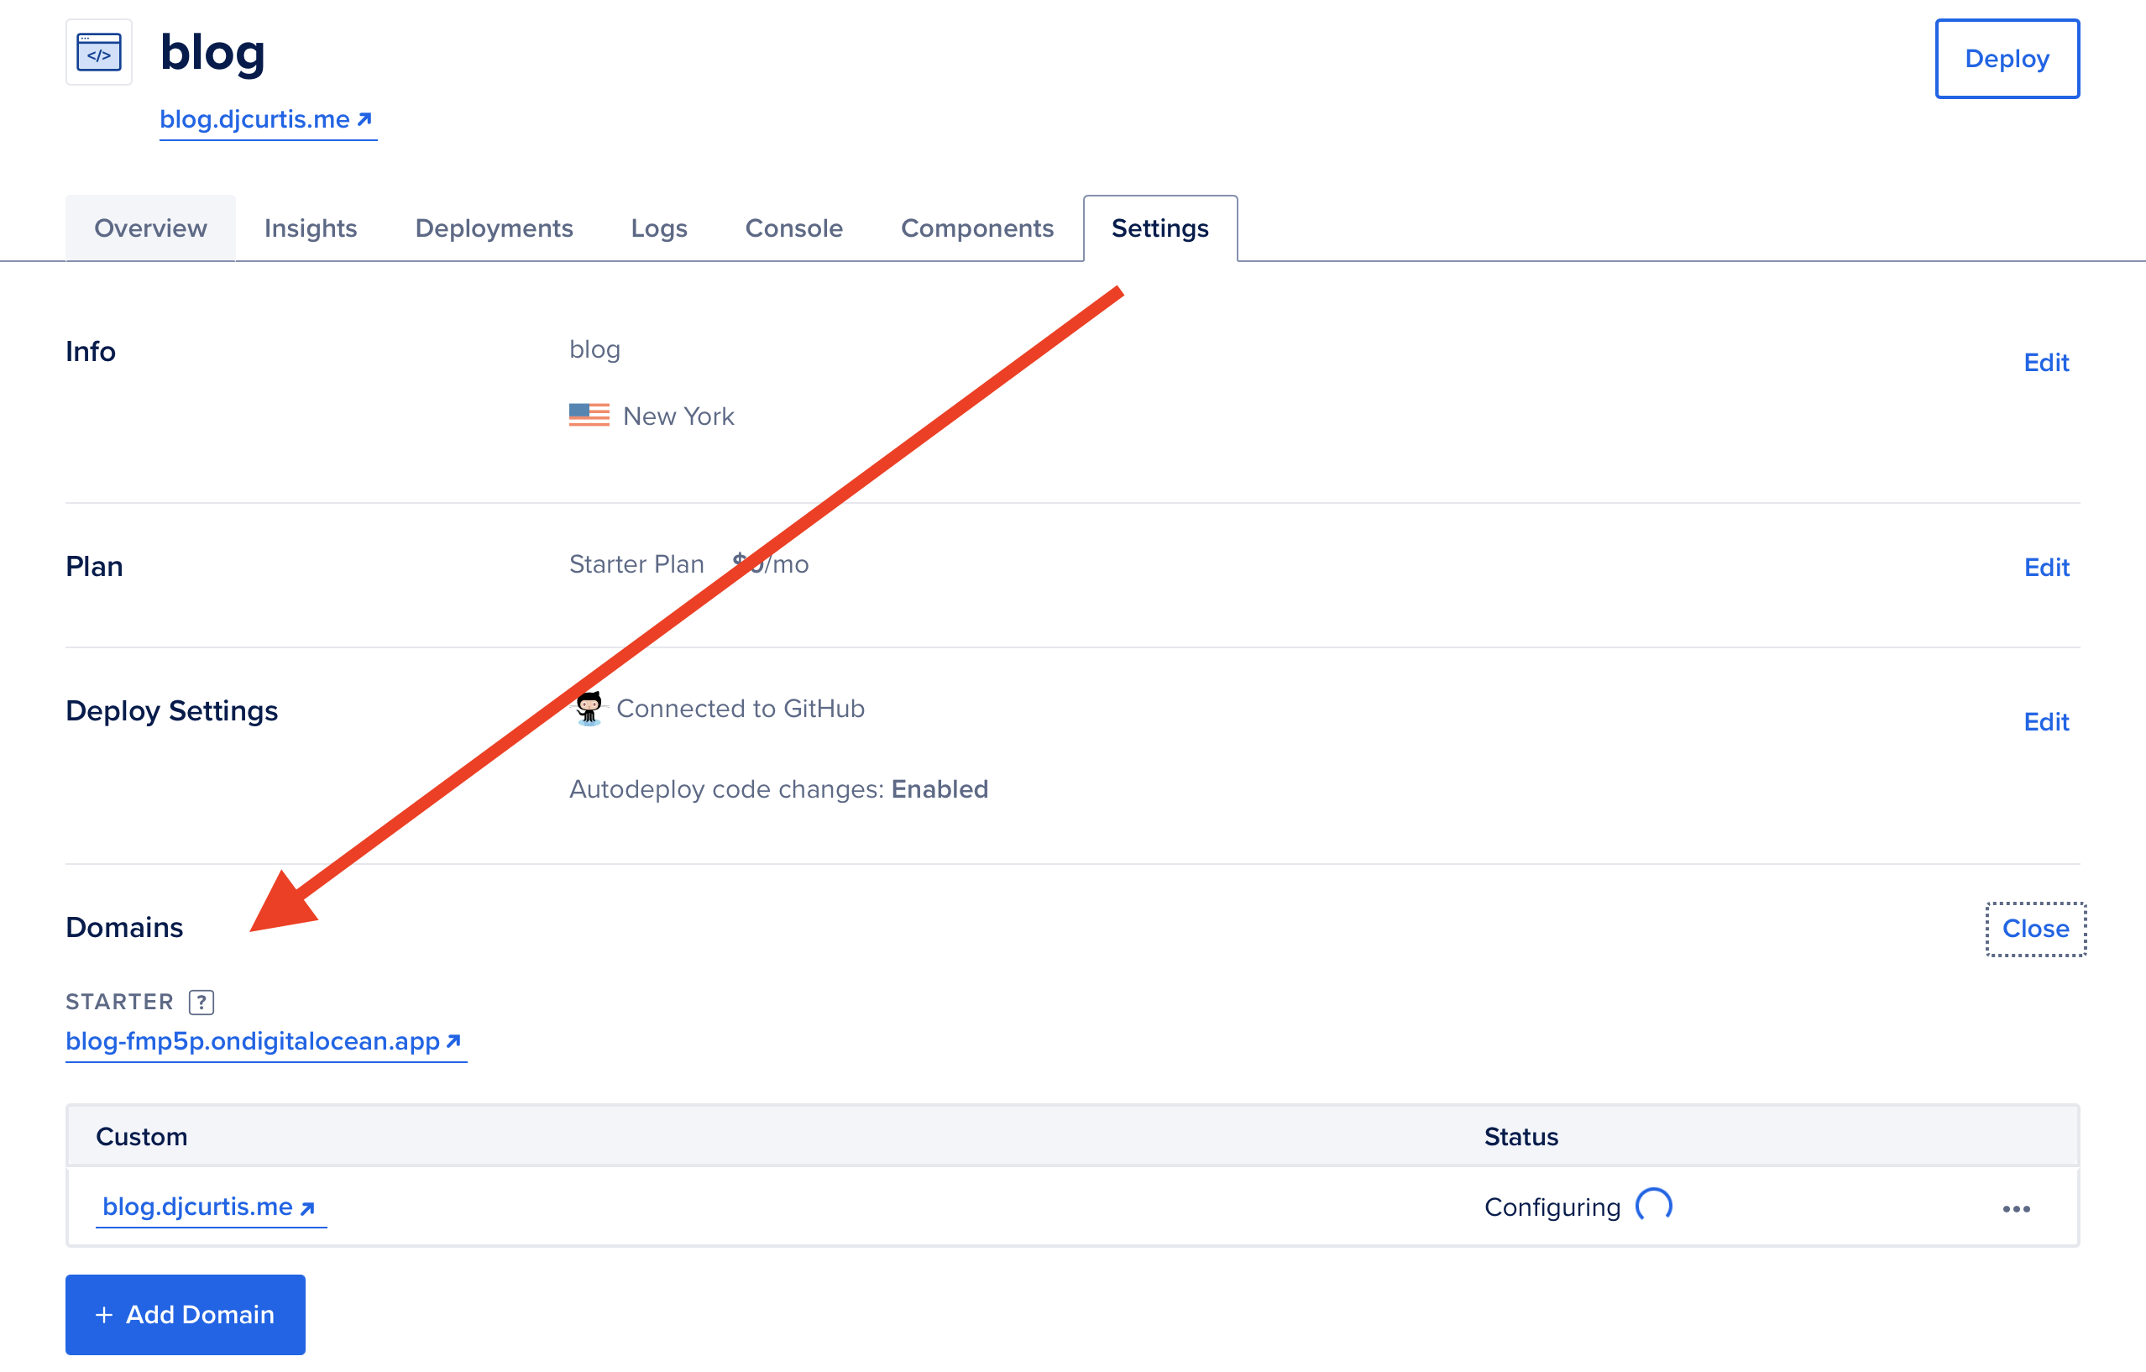2146x1372 pixels.
Task: Edit the Deploy Settings section
Action: [x=2046, y=722]
